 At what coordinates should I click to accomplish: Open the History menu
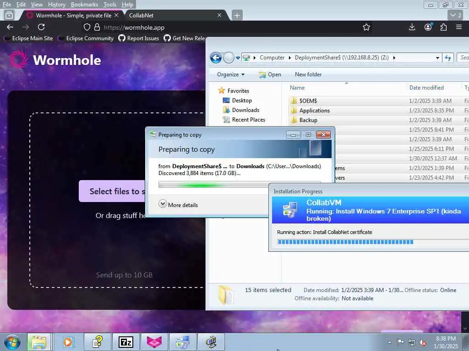pyautogui.click(x=56, y=5)
